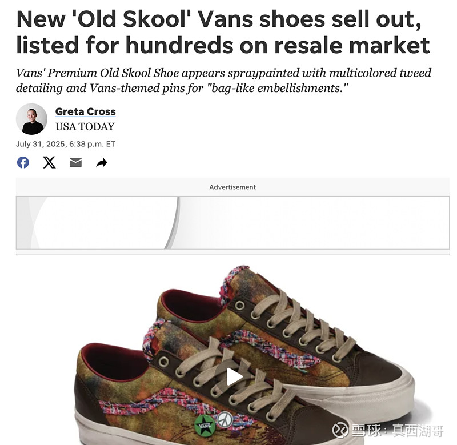Image resolution: width=457 pixels, height=445 pixels.
Task: Click the Advertisement label
Action: pyautogui.click(x=232, y=187)
